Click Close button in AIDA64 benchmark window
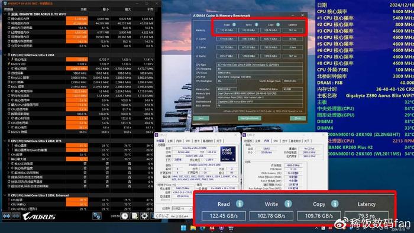The height and width of the screenshot is (233, 414). point(298,118)
